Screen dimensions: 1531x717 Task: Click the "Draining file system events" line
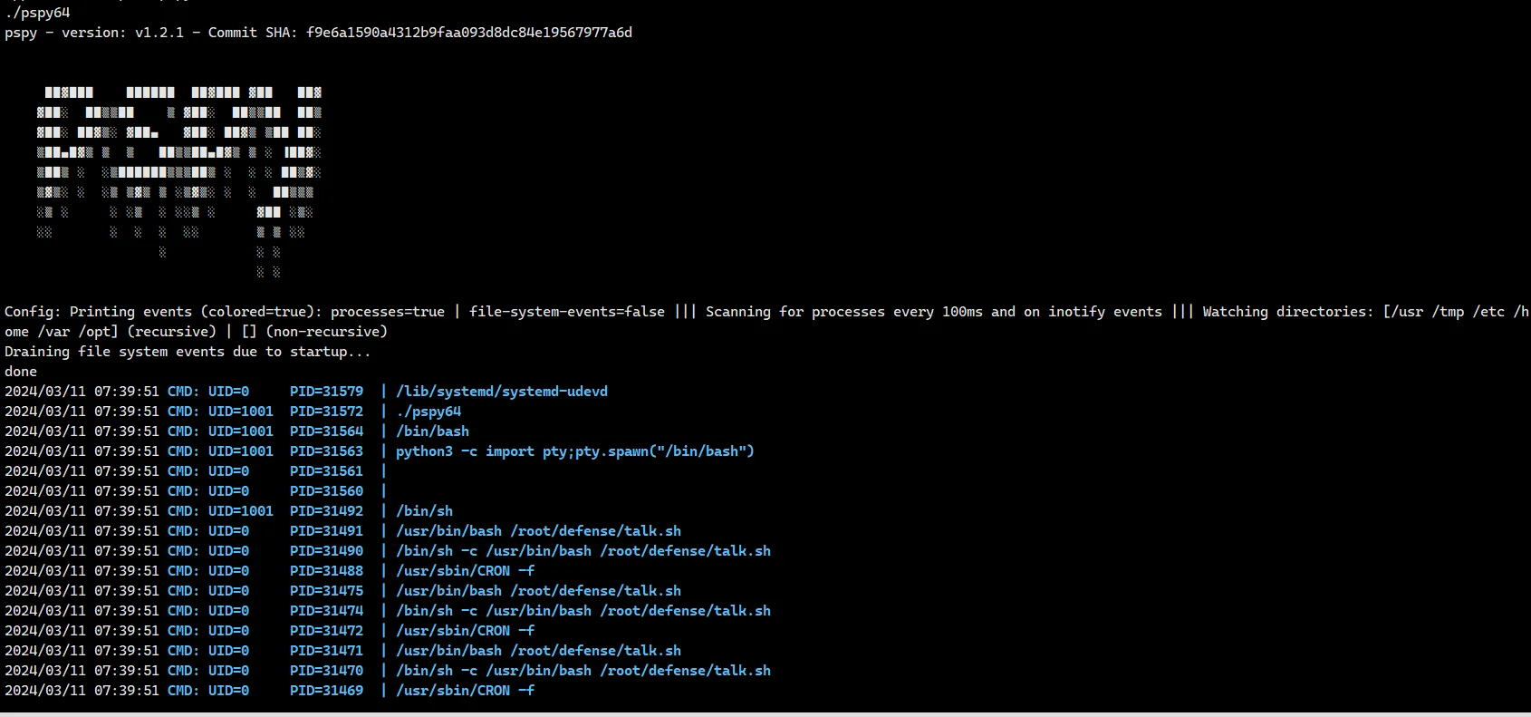point(188,352)
